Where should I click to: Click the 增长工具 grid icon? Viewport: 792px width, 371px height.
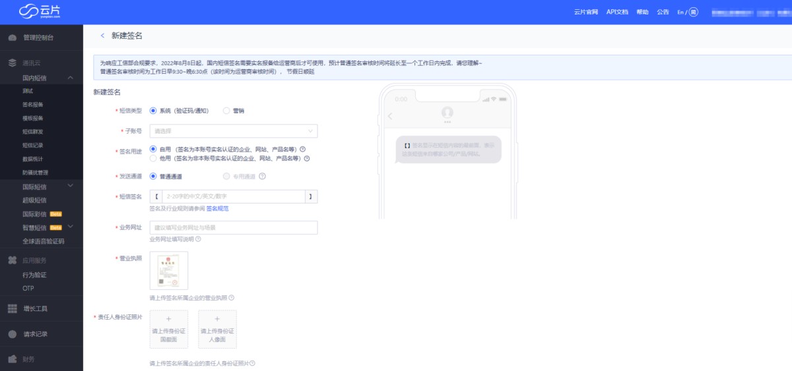pos(12,308)
